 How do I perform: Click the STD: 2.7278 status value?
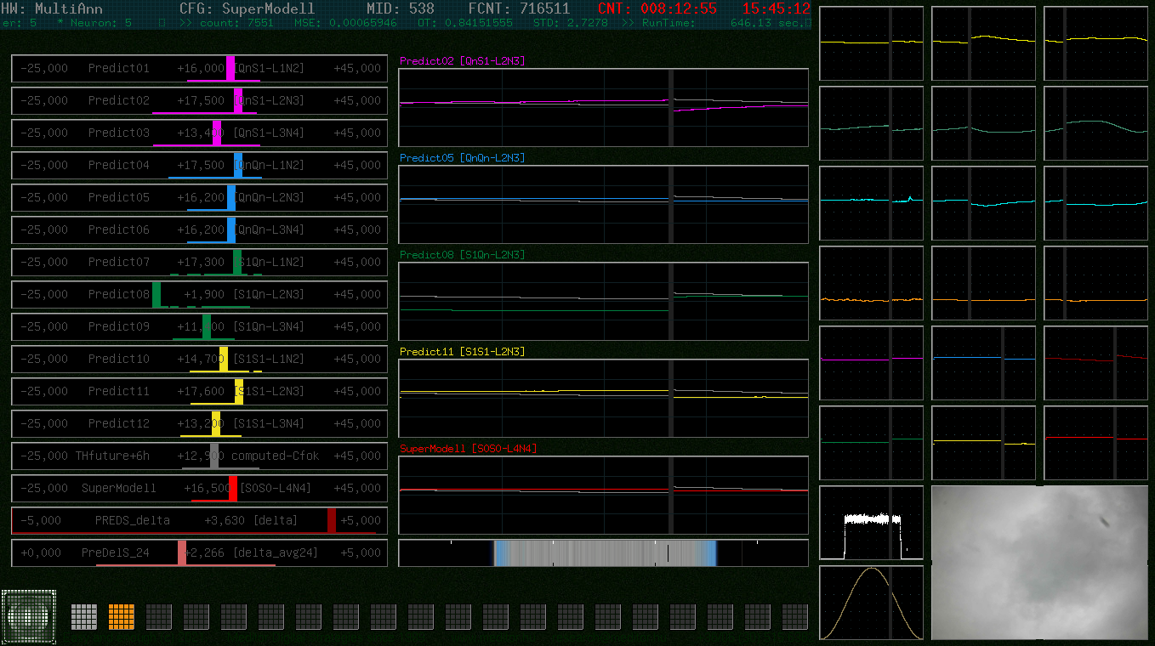point(571,23)
